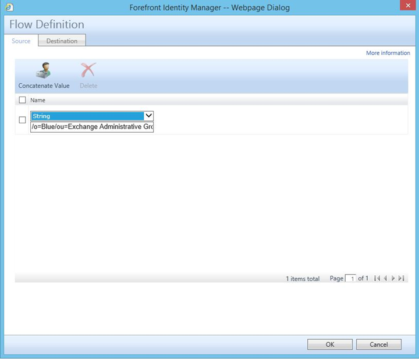Click the Cancel button
419x359 pixels.
[x=379, y=344]
